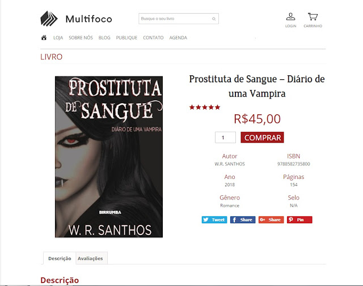This screenshot has height=286, width=363.
Task: Share the book via Tweet button
Action: [x=214, y=220]
